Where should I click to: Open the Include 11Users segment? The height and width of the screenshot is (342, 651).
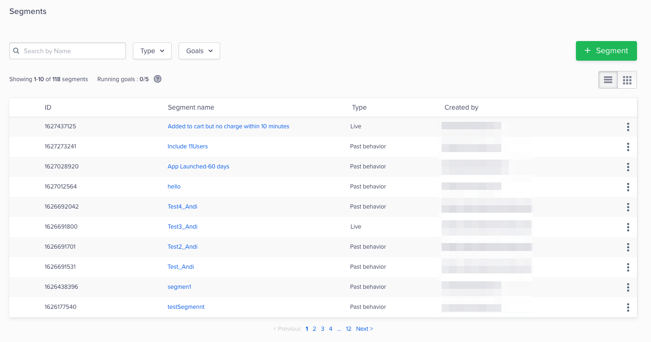pyautogui.click(x=187, y=147)
